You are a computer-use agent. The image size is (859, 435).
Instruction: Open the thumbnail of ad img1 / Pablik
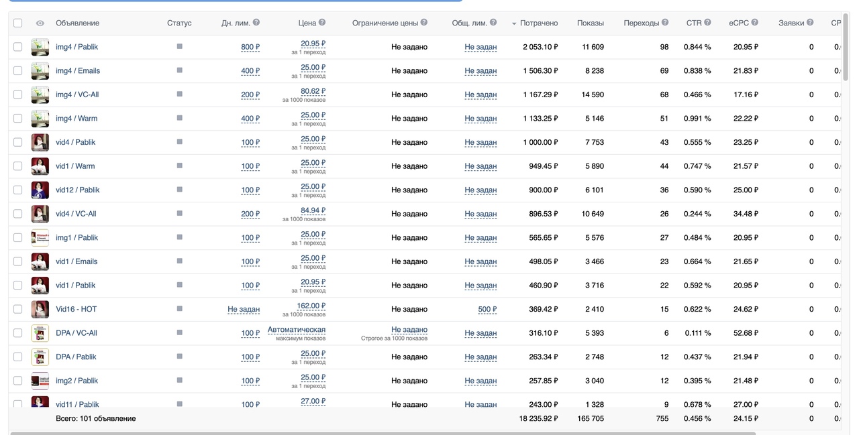[x=40, y=237]
